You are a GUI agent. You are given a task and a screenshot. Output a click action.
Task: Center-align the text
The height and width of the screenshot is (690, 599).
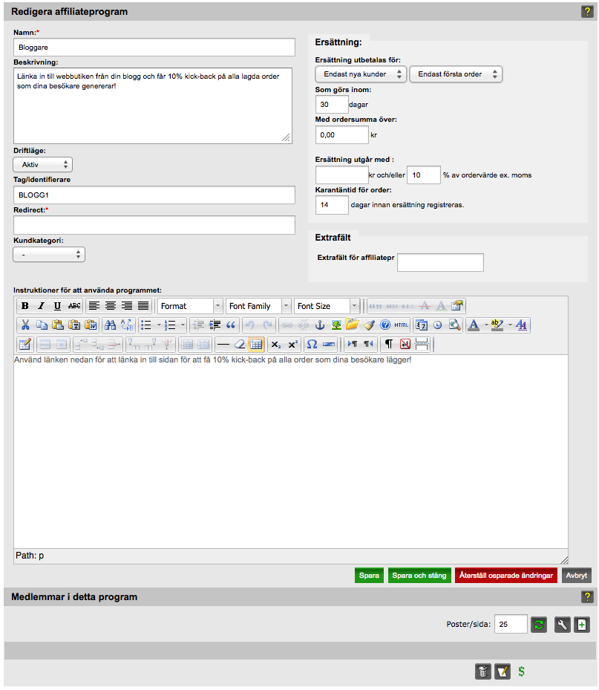tap(111, 306)
